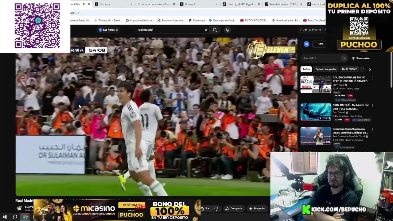
Task: Open the media.discord bookmark
Action: click(x=140, y=21)
